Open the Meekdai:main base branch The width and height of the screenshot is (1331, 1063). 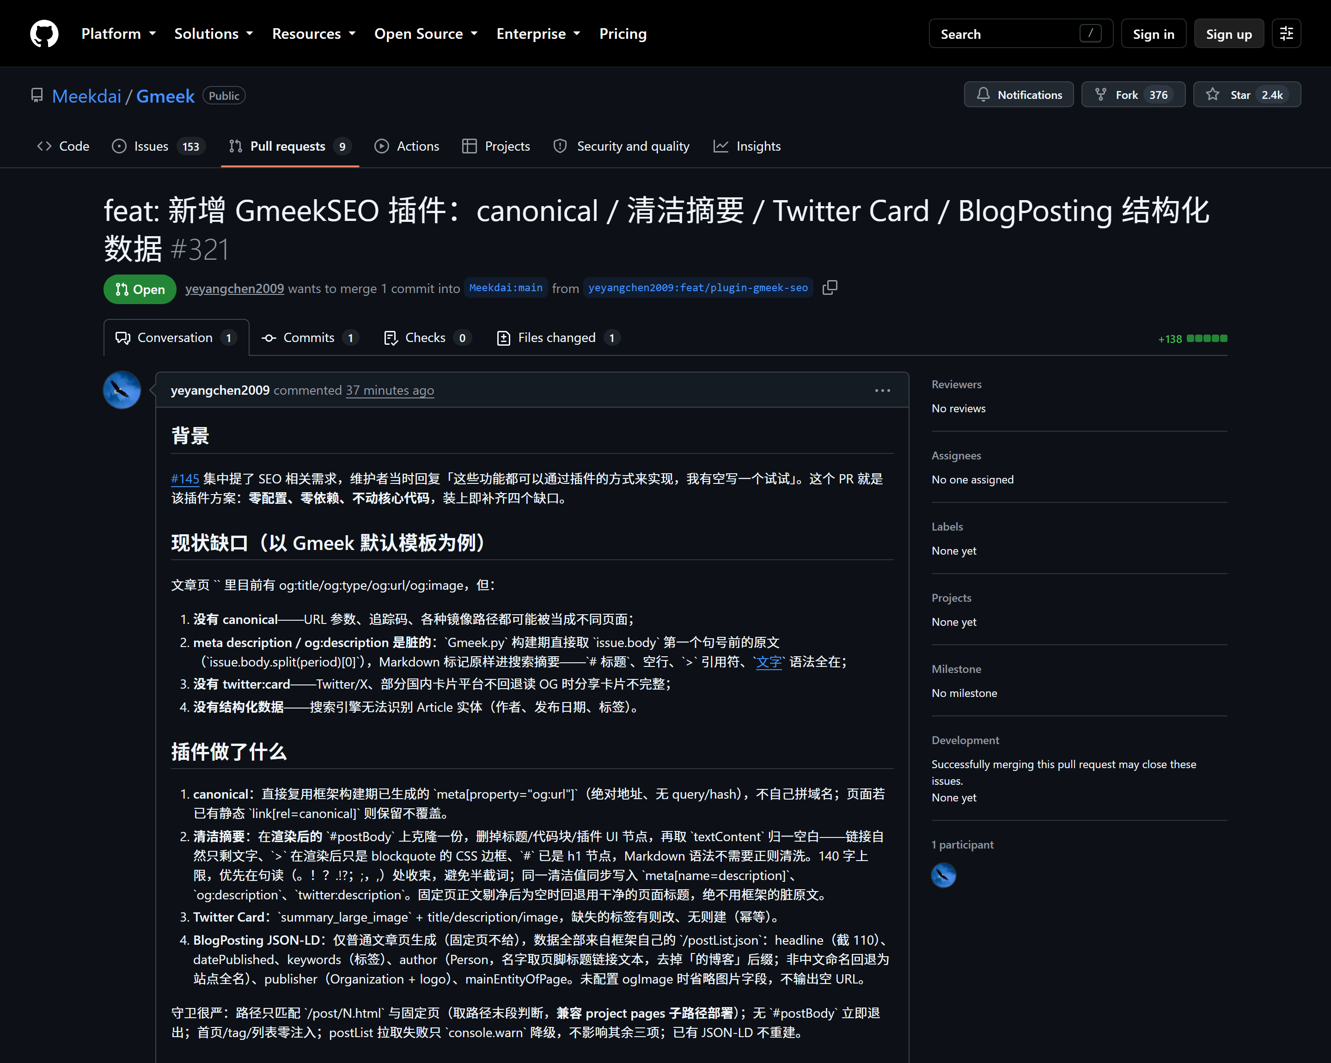pos(506,287)
